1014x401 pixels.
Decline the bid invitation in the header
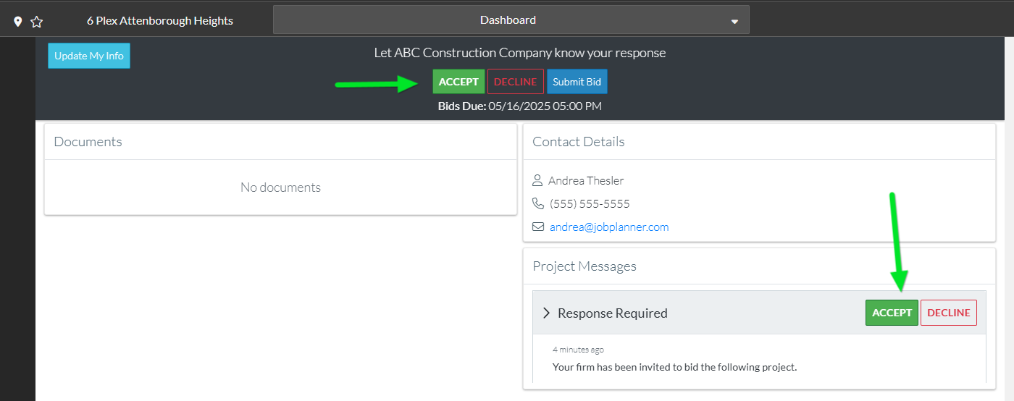click(x=515, y=82)
